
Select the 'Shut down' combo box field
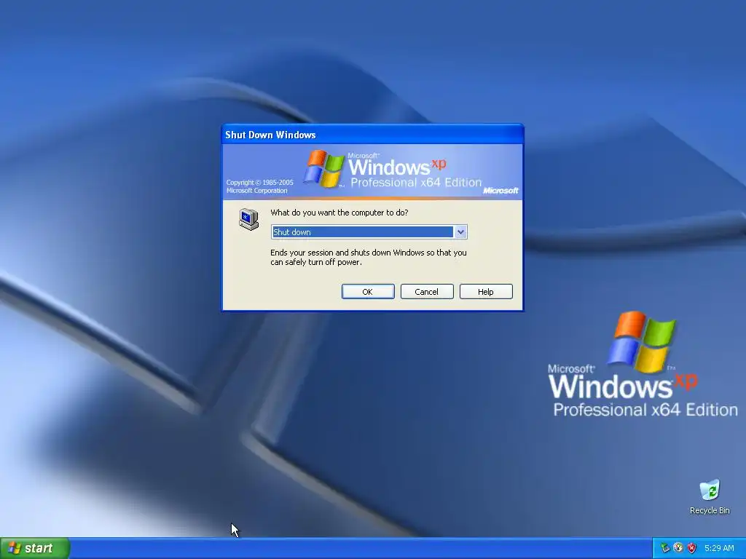(x=369, y=232)
